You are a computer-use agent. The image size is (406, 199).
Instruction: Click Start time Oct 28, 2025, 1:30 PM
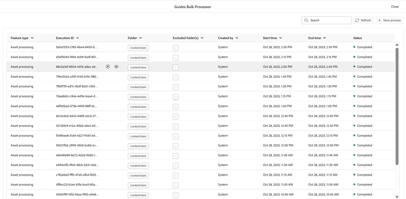(277, 86)
